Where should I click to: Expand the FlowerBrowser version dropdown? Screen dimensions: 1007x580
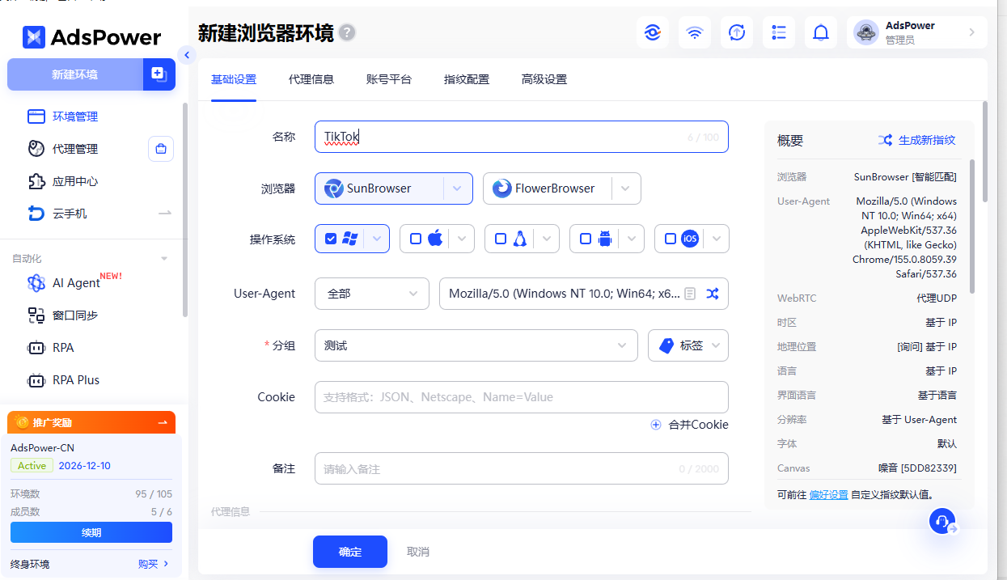tap(625, 188)
